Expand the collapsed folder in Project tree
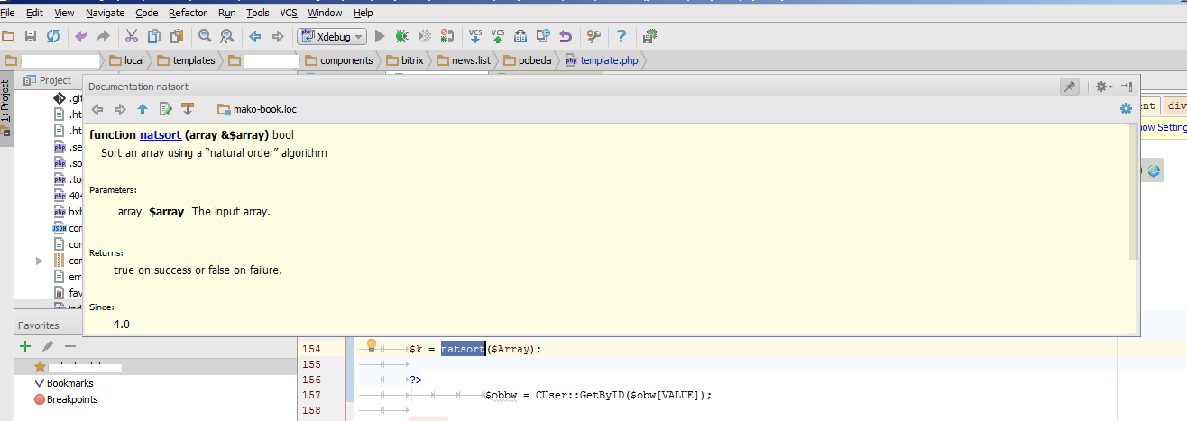 (40, 261)
